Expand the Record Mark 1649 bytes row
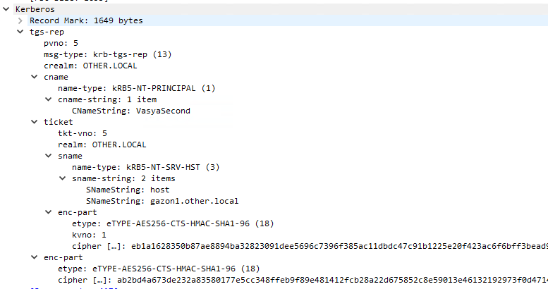The image size is (548, 289). coord(20,20)
